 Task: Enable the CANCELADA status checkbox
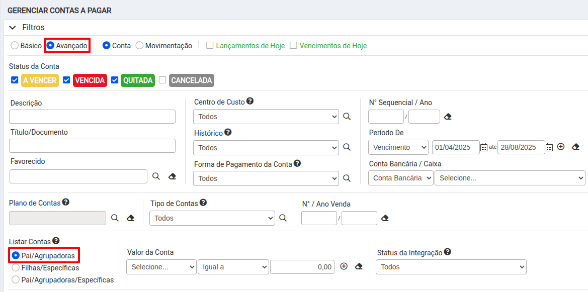pos(162,80)
